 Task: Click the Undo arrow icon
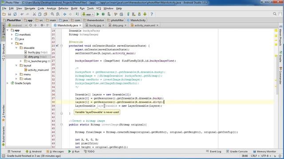(x=22, y=14)
